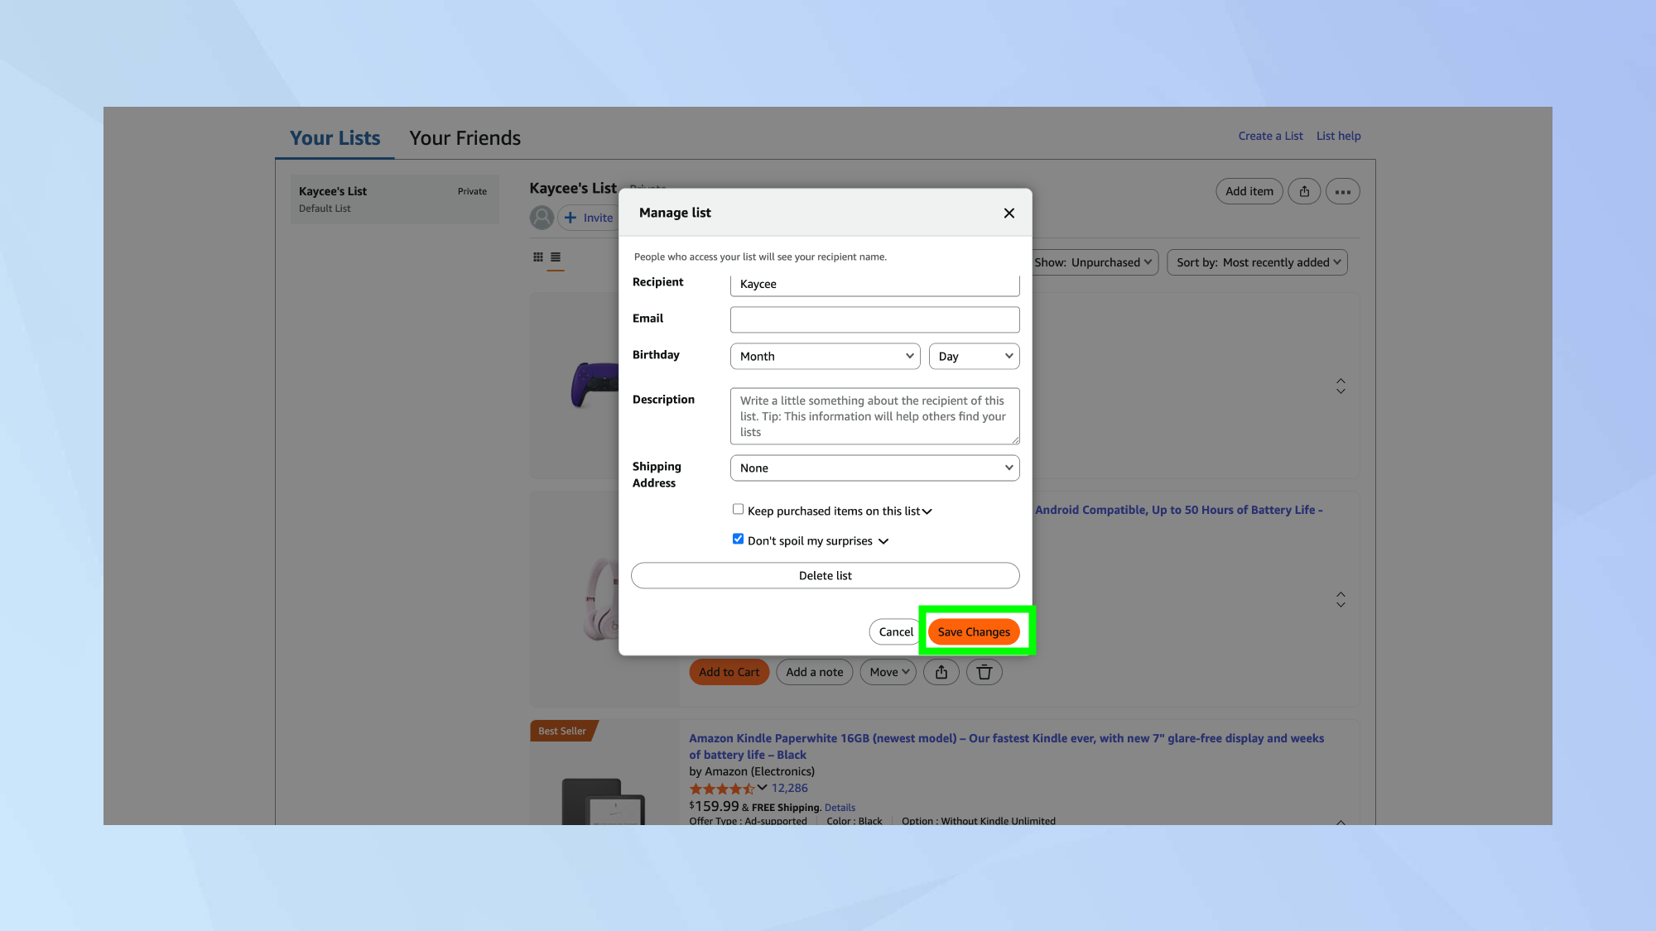This screenshot has width=1656, height=931.
Task: Switch to grid view icon
Action: click(x=538, y=257)
